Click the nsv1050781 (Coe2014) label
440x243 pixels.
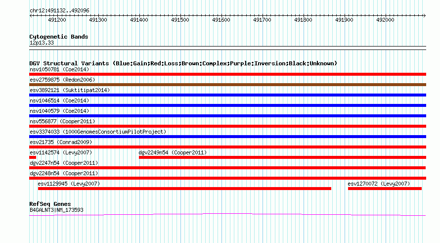click(59, 69)
